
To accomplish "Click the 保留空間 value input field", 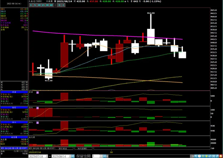I will point(96,156).
